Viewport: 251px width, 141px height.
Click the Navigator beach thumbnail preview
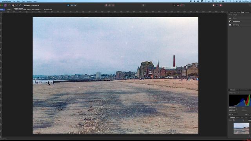(x=241, y=128)
